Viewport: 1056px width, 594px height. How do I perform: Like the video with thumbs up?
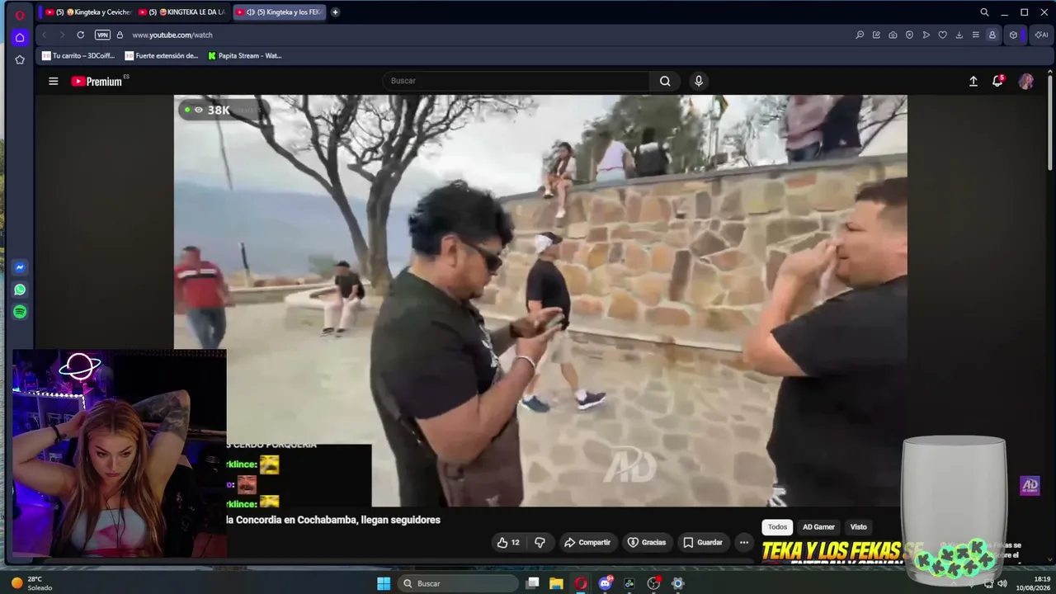pos(508,542)
